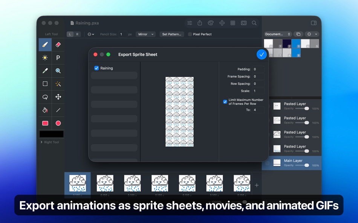Switch to the L tool segment

69,34
